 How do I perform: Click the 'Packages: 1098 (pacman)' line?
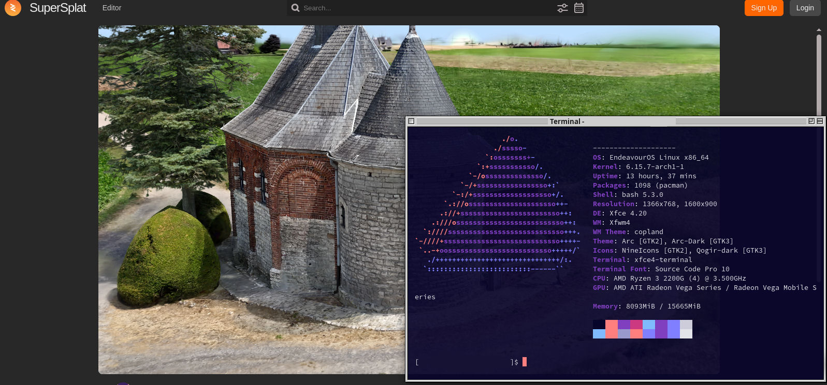point(640,186)
